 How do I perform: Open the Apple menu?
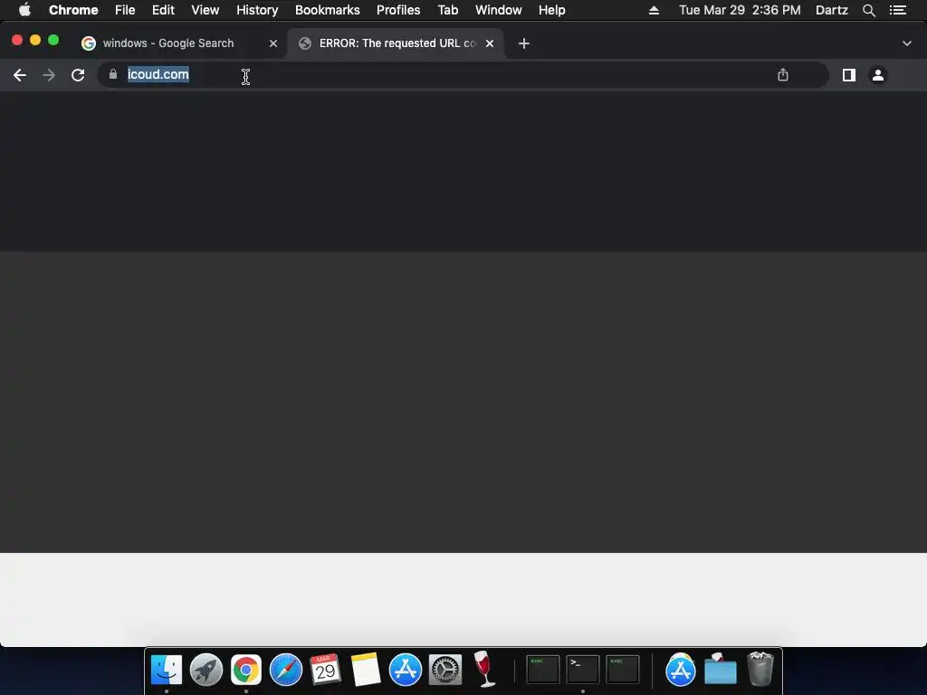(x=24, y=10)
